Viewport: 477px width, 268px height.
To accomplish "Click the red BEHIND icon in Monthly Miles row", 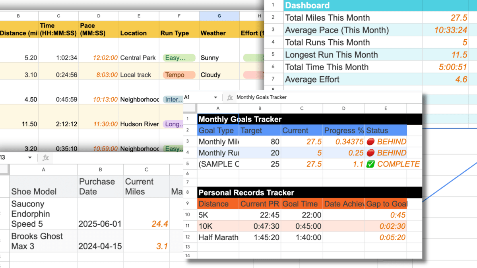I will pyautogui.click(x=370, y=142).
